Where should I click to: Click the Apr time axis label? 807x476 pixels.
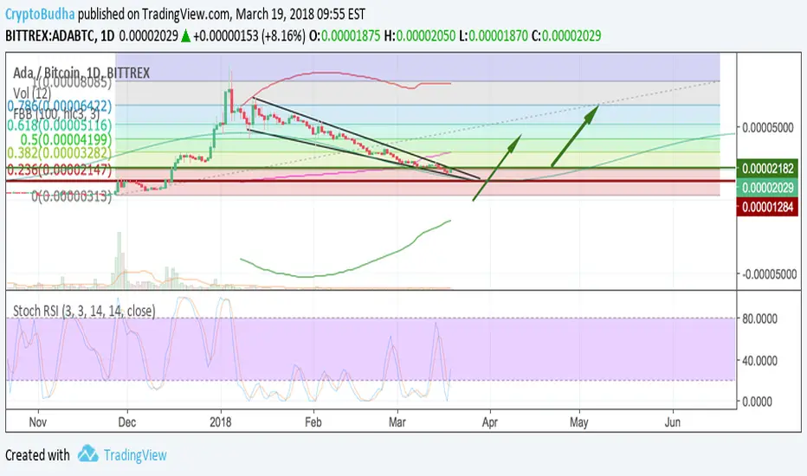[490, 422]
